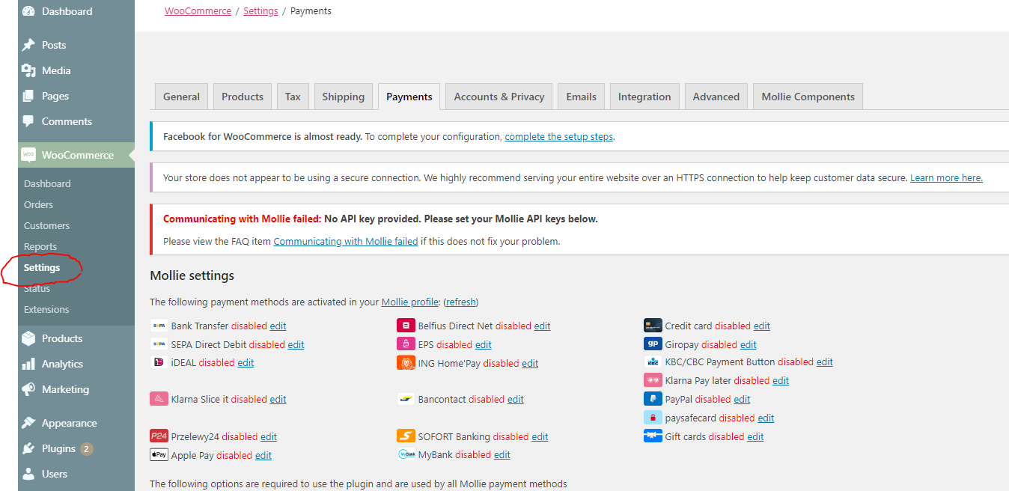1009x491 pixels.
Task: Open Extensions in WooCommerce submenu
Action: click(x=46, y=309)
